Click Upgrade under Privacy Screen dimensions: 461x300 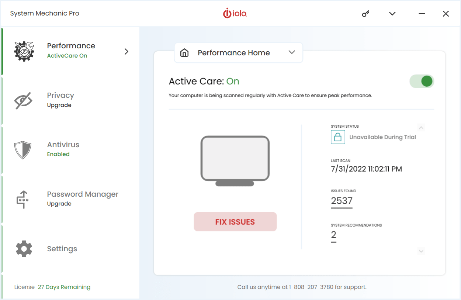[x=59, y=105]
